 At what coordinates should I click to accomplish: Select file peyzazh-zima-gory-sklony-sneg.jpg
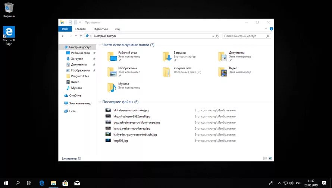[x=137, y=122]
